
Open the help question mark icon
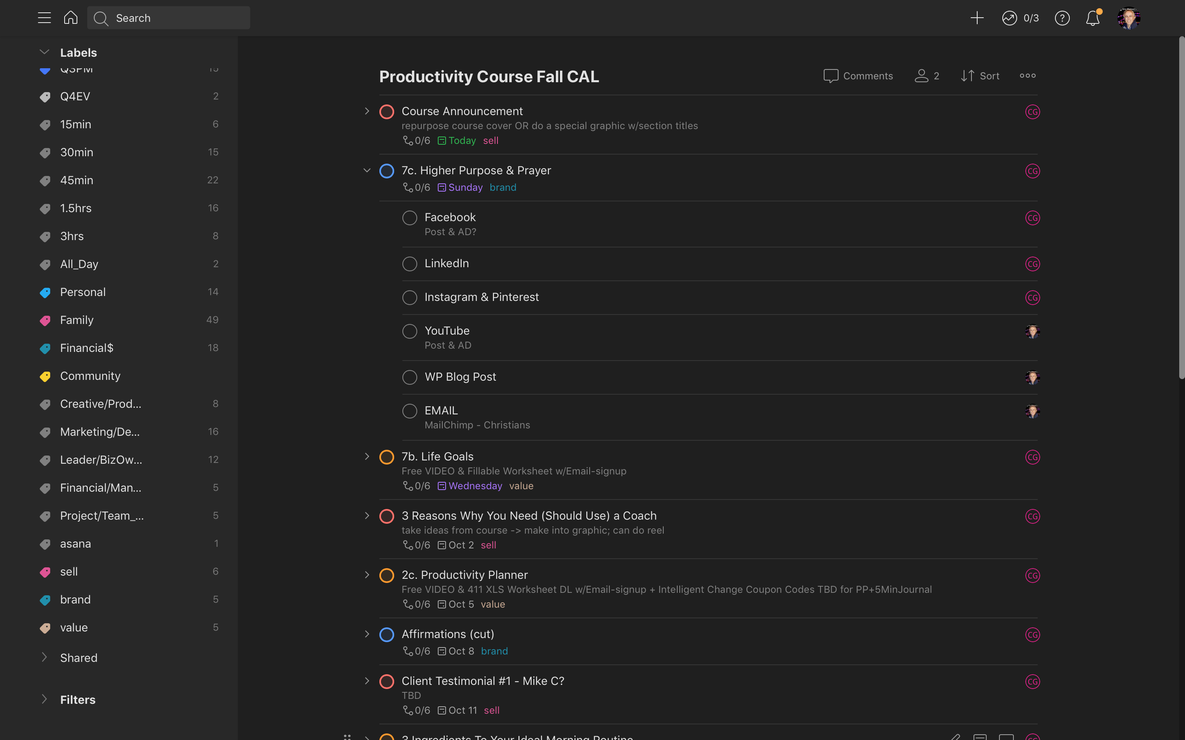pyautogui.click(x=1062, y=18)
